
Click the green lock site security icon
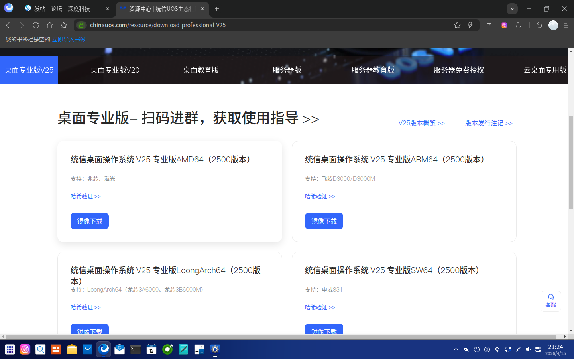[81, 25]
